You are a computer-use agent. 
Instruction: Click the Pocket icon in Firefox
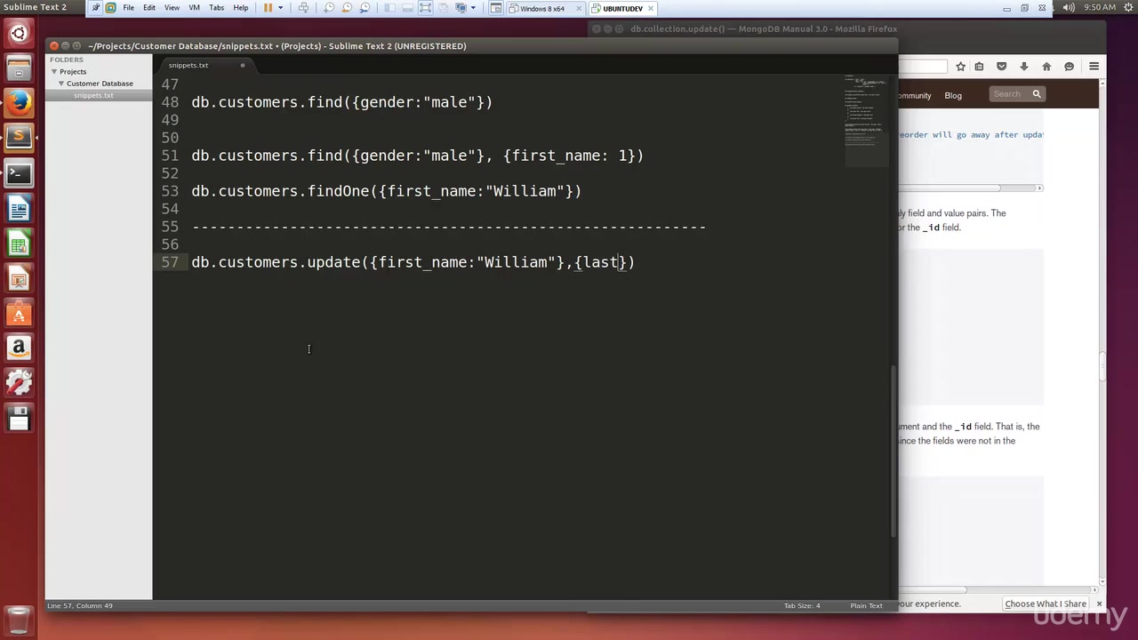tap(1001, 67)
